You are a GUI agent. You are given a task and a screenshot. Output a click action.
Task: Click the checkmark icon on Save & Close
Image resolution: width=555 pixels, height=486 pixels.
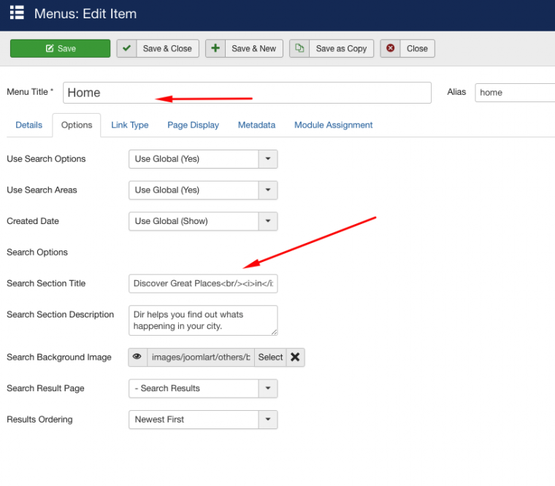pyautogui.click(x=128, y=49)
